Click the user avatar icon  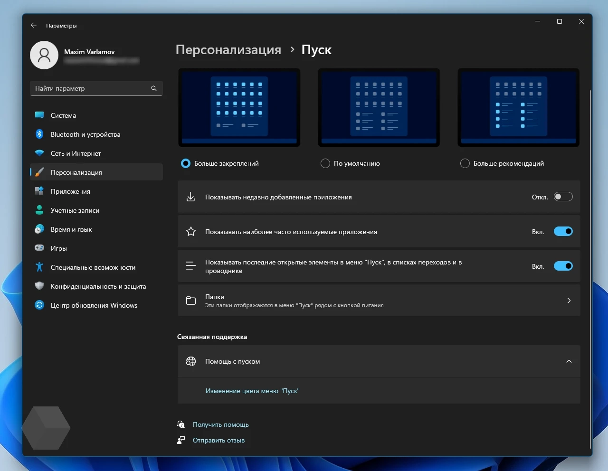[44, 55]
